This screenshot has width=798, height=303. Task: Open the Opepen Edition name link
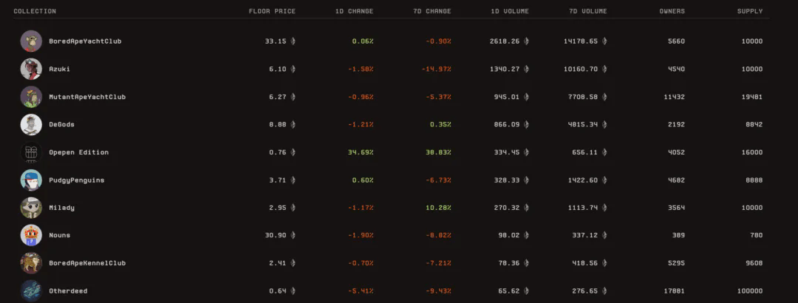tap(78, 152)
